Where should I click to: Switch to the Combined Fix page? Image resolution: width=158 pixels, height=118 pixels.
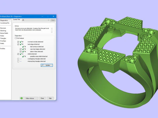[x=5, y=23]
